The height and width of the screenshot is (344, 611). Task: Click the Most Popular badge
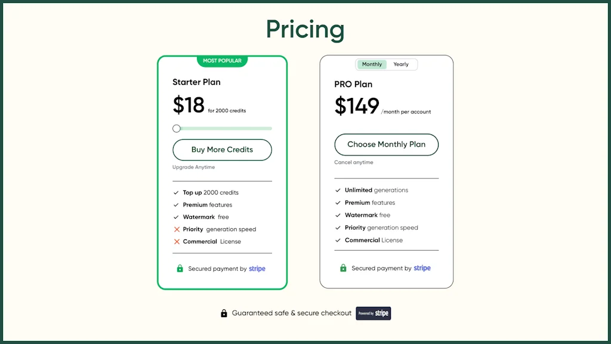[x=222, y=61]
